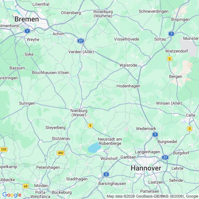Click the yellow B482 road shield

click(61, 153)
